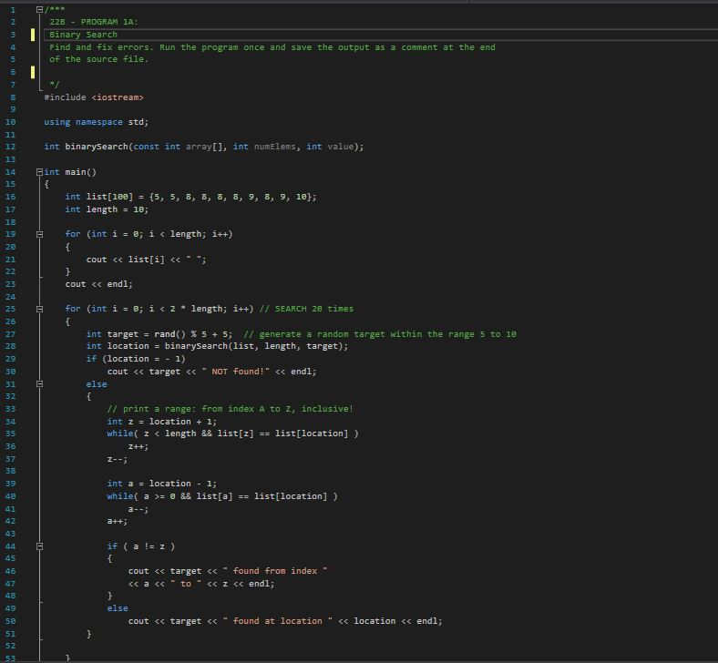Image resolution: width=718 pixels, height=663 pixels.
Task: Collapse the else block on line 31
Action: coord(40,384)
